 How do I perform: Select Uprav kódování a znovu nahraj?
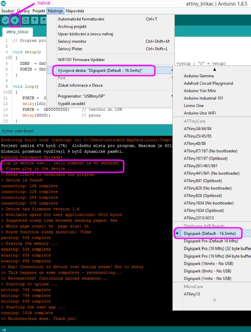pyautogui.click(x=110, y=34)
